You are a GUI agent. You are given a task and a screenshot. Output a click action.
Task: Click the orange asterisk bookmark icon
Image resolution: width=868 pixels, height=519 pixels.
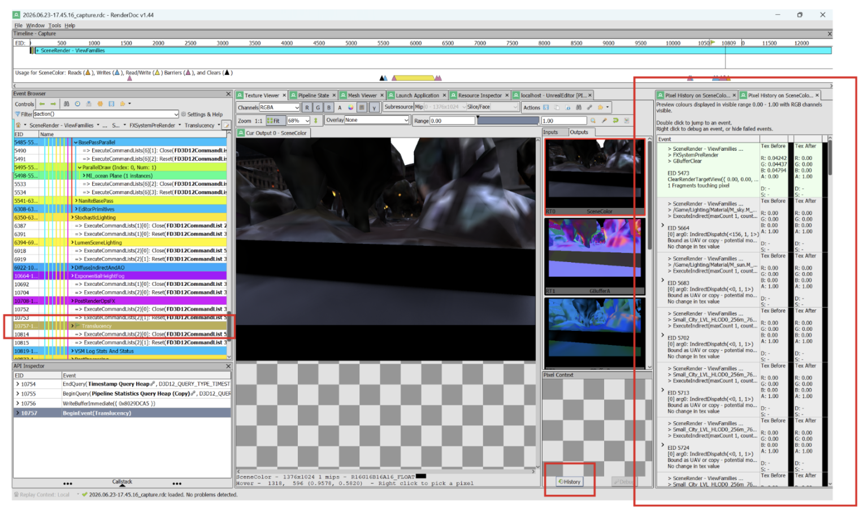pyautogui.click(x=100, y=104)
